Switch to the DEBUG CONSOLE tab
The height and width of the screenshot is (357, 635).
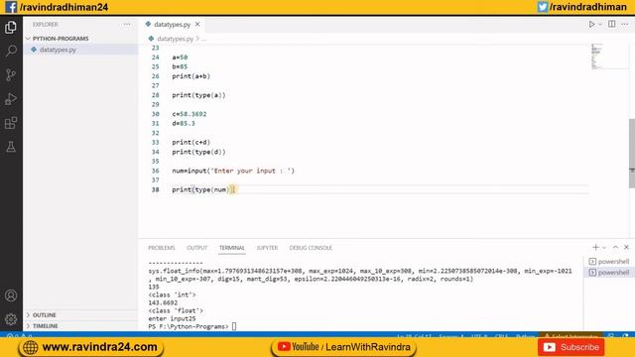[311, 248]
